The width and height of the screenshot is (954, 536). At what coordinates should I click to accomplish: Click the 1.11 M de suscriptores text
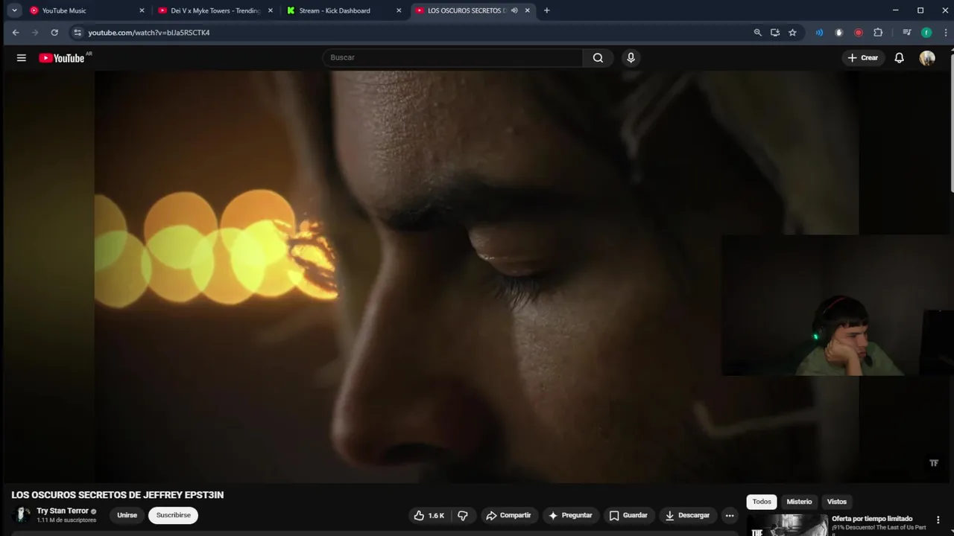click(66, 520)
